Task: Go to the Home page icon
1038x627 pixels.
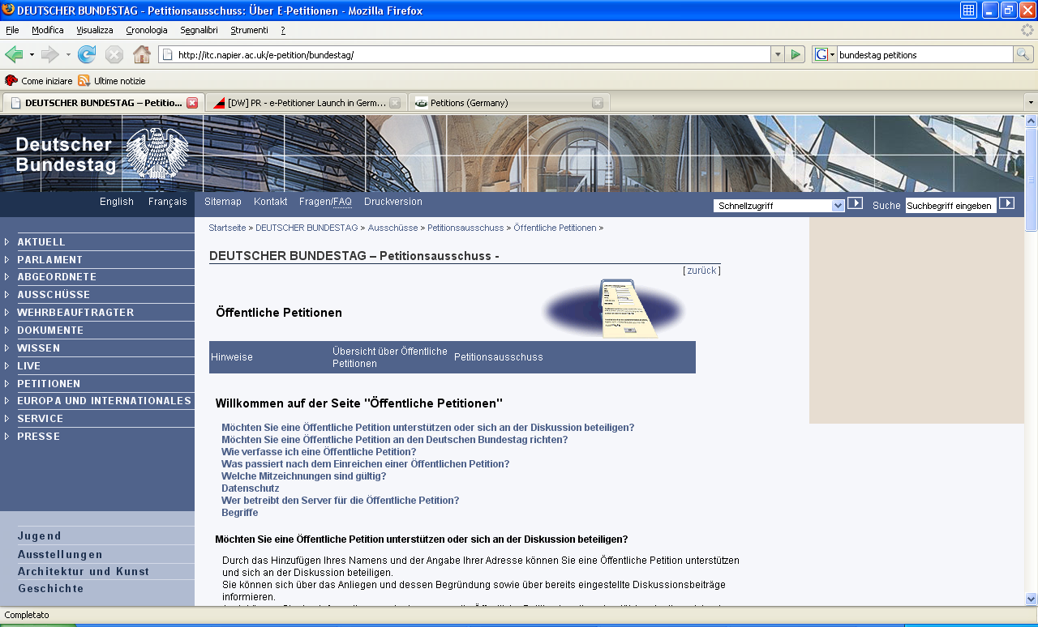Action: pyautogui.click(x=142, y=54)
